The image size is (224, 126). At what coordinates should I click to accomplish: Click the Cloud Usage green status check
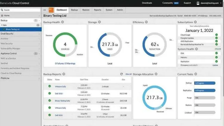pos(216,35)
